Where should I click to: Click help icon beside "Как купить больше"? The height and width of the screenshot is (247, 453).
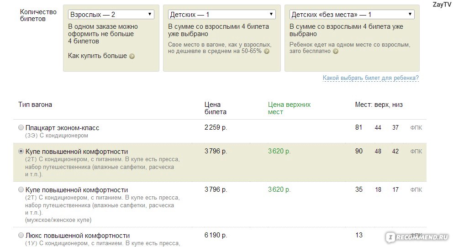point(132,56)
